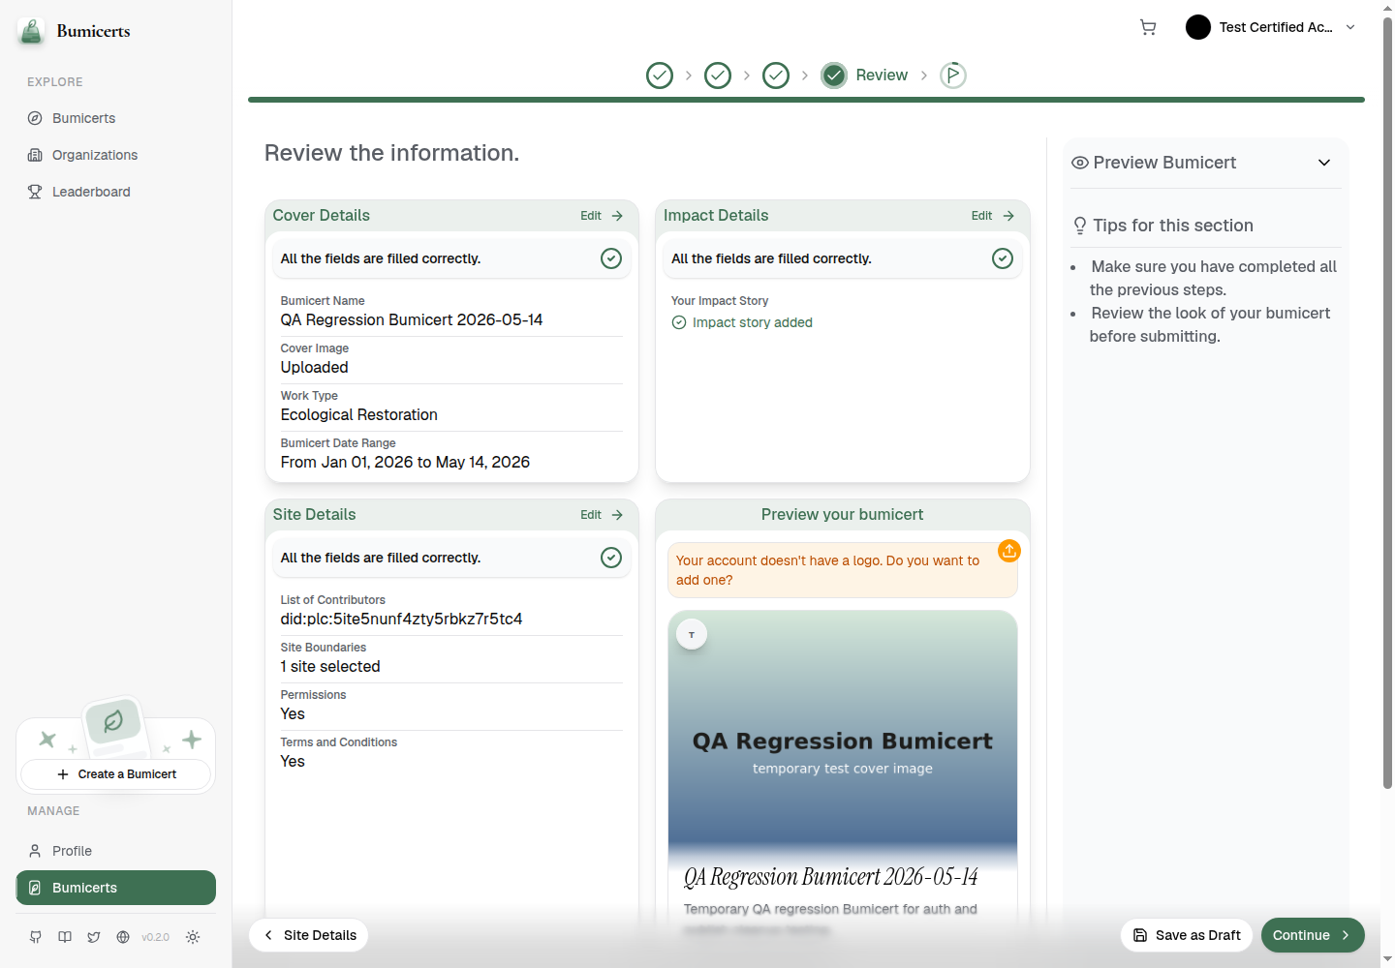This screenshot has height=968, width=1395.
Task: Click the bumicert cover image preview
Action: (843, 736)
